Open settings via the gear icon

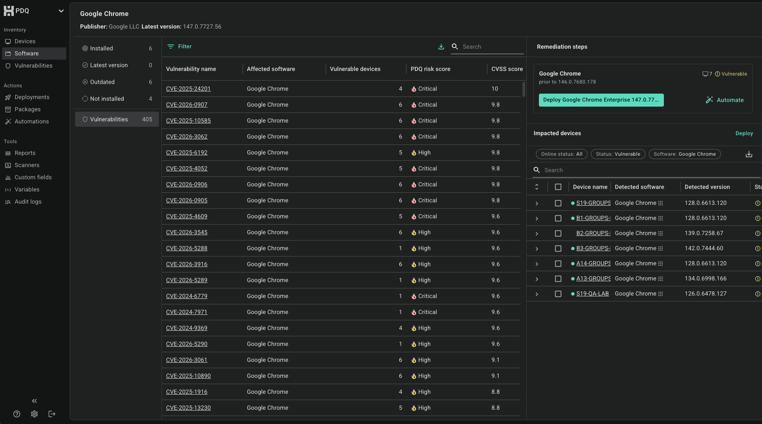34,414
